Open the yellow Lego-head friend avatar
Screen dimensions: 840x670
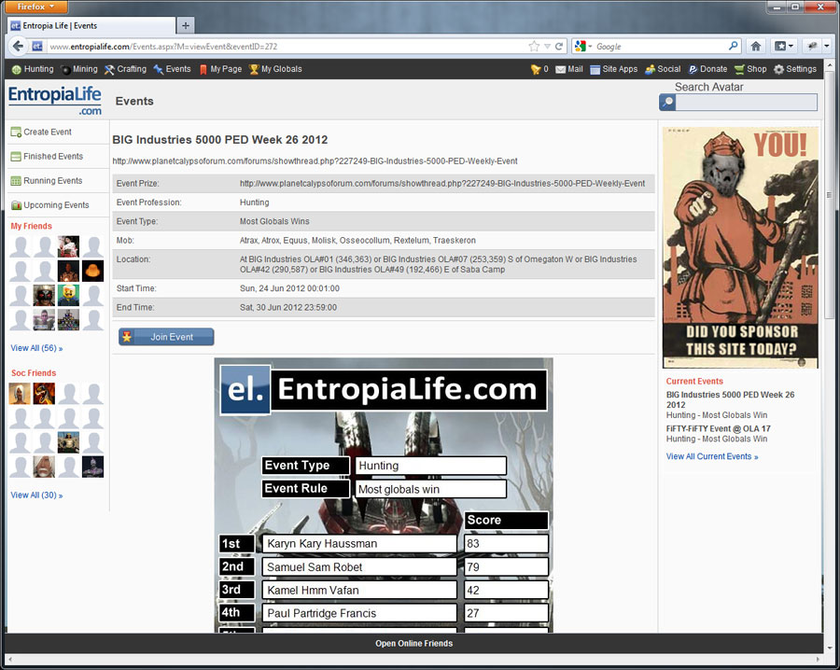click(68, 295)
